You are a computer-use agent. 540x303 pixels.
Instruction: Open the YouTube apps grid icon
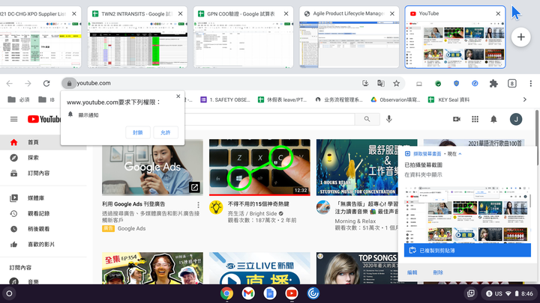(475, 119)
